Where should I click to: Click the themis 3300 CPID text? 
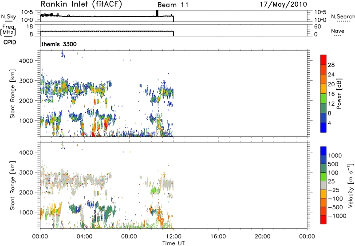pyautogui.click(x=59, y=44)
